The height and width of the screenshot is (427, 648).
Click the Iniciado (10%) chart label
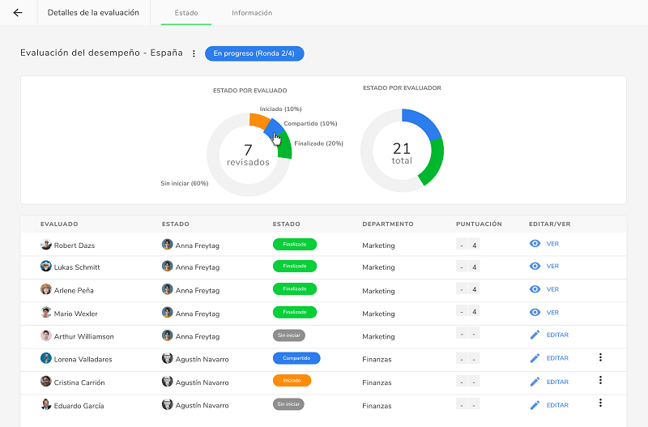point(280,109)
